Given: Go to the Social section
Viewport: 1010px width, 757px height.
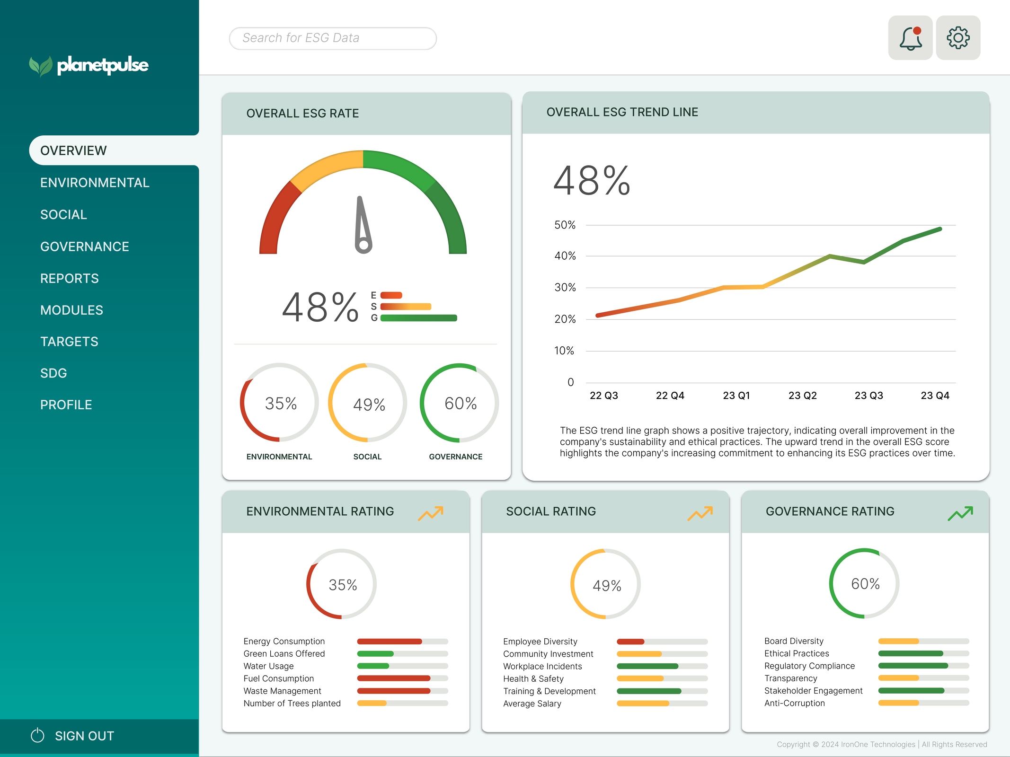Looking at the screenshot, I should coord(63,214).
